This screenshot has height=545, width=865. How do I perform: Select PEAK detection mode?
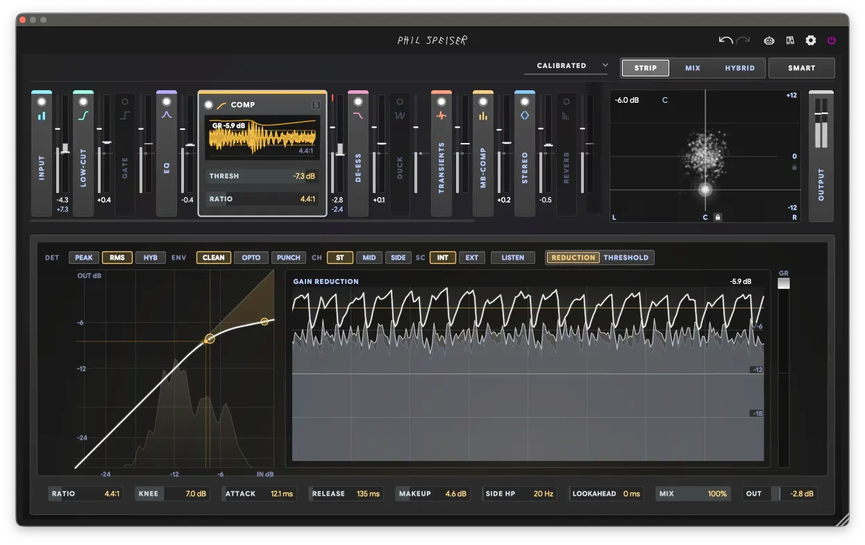click(x=84, y=258)
